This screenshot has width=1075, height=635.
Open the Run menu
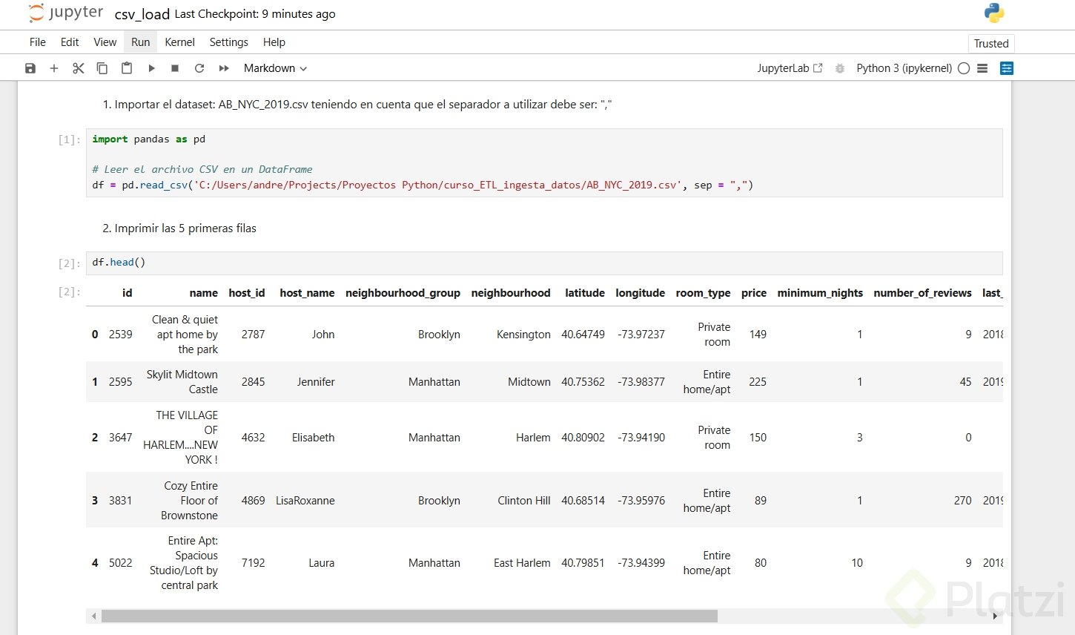point(140,42)
